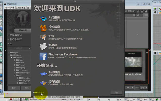The width and height of the screenshot is (161, 101).
Task: Switch to the 内容浏览器 tab
Action: [10, 8]
